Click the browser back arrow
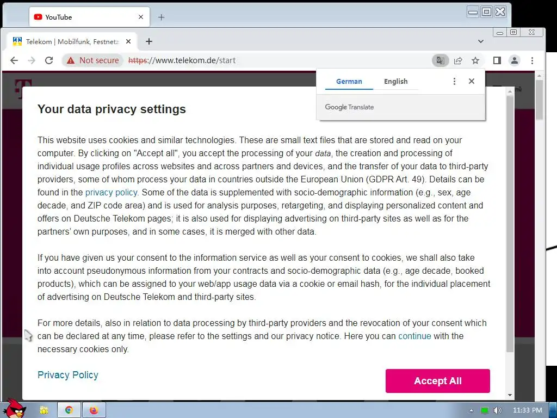This screenshot has height=418, width=557. (x=14, y=60)
